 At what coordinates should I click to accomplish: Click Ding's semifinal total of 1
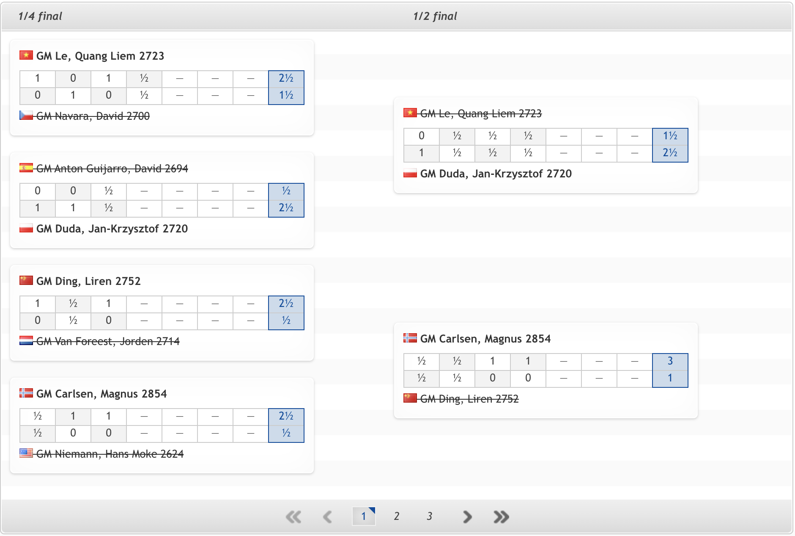click(x=670, y=379)
